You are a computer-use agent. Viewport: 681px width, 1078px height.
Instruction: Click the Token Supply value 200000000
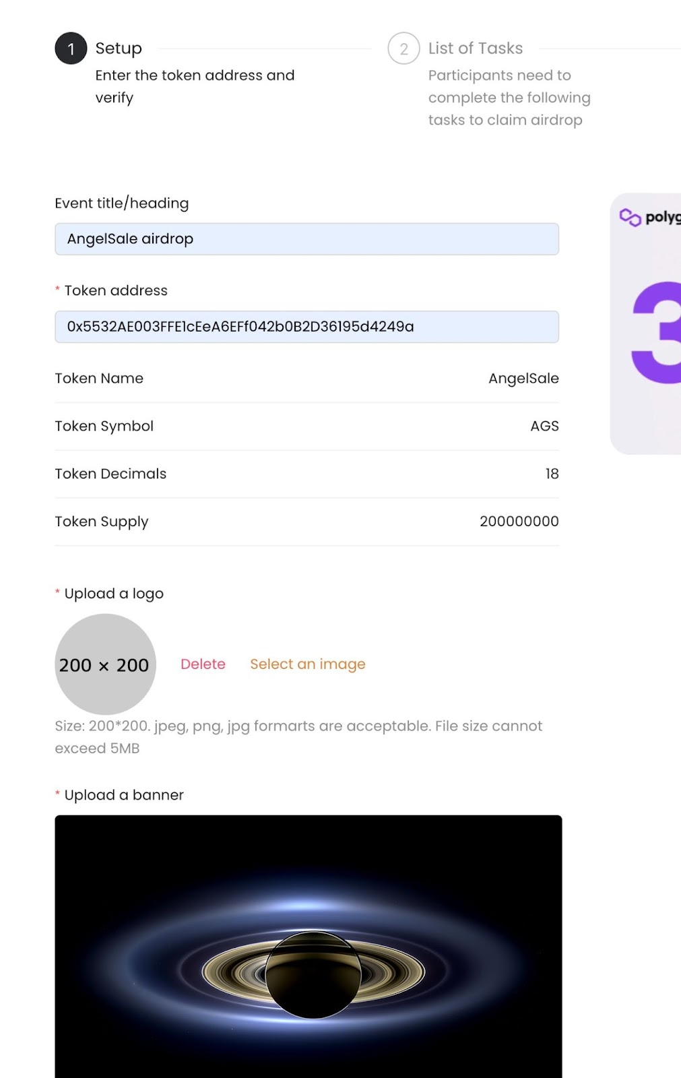[x=519, y=521]
